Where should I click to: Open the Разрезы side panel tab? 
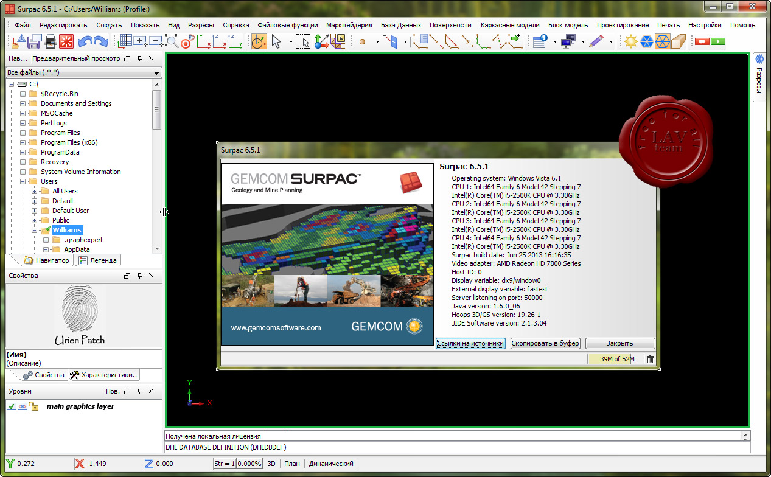(759, 76)
